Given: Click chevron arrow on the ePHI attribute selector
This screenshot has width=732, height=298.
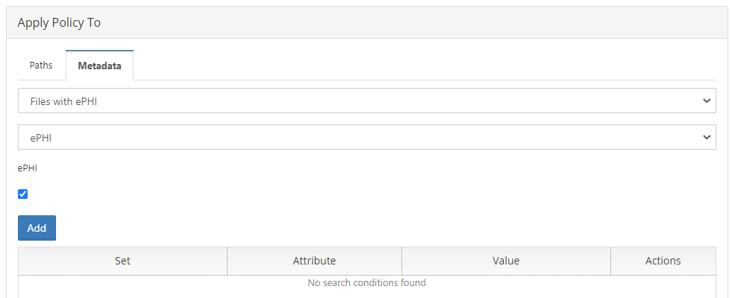Looking at the screenshot, I should tap(706, 137).
